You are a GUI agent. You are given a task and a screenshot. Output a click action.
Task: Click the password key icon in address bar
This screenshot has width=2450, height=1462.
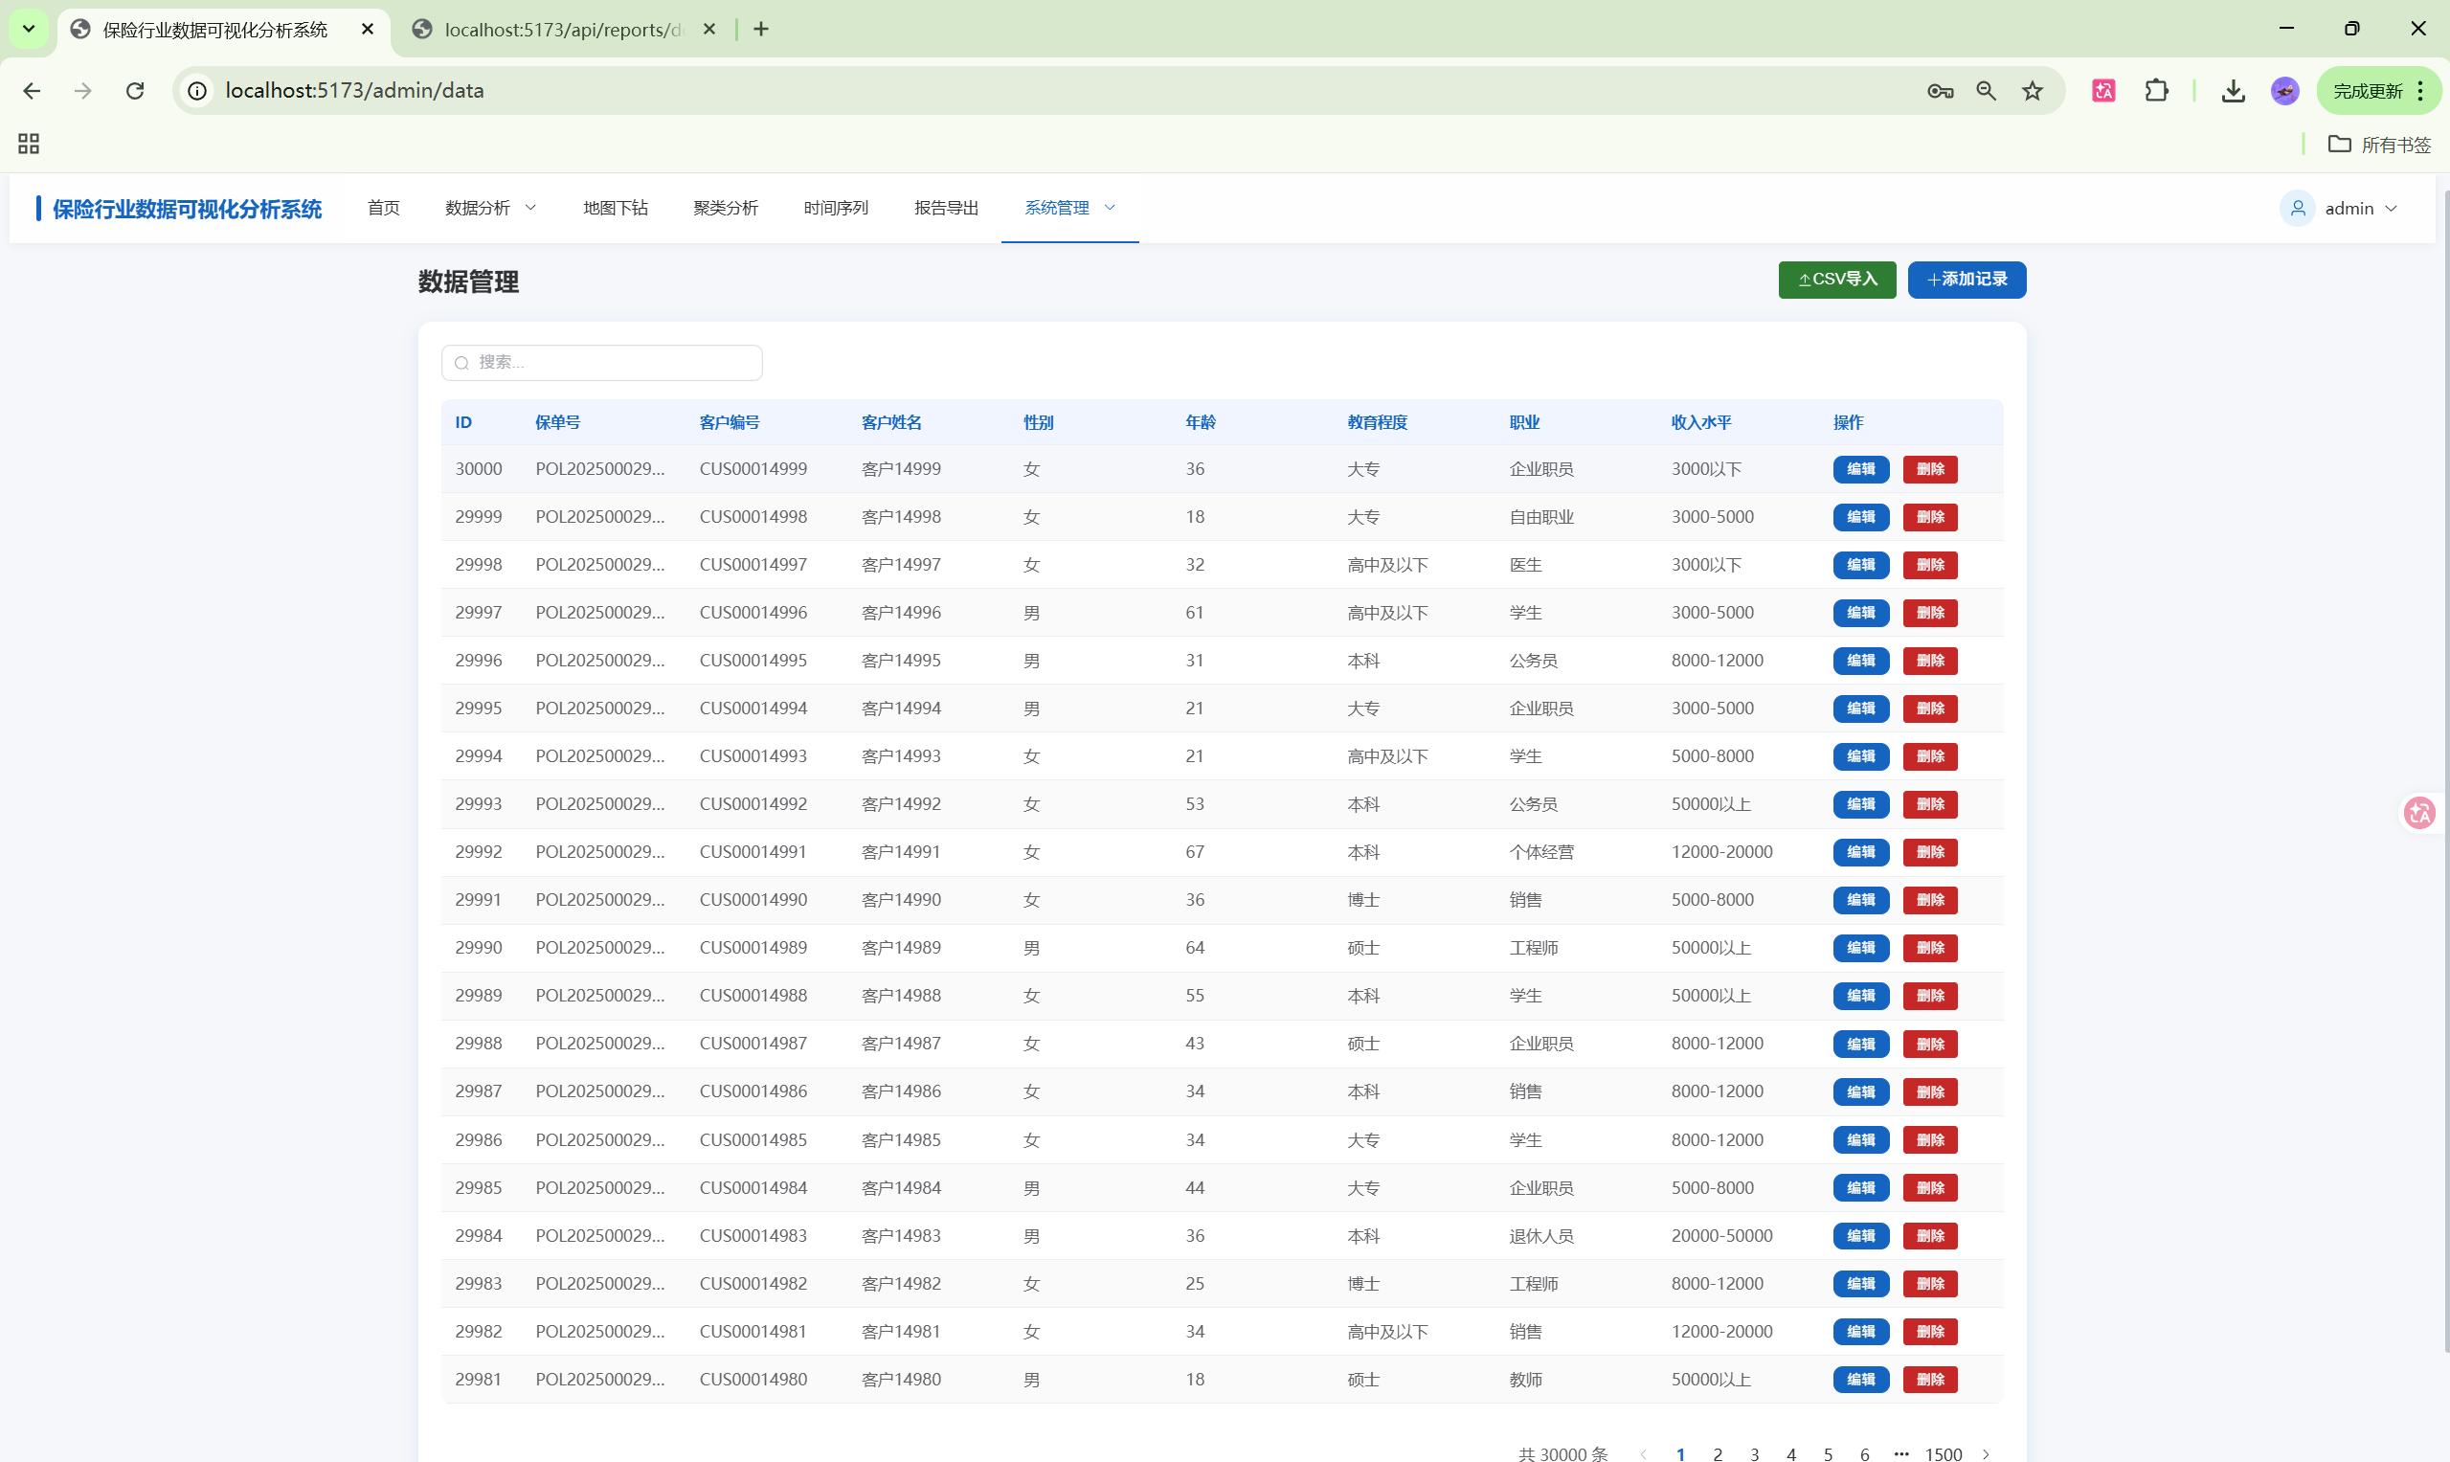click(x=1940, y=91)
